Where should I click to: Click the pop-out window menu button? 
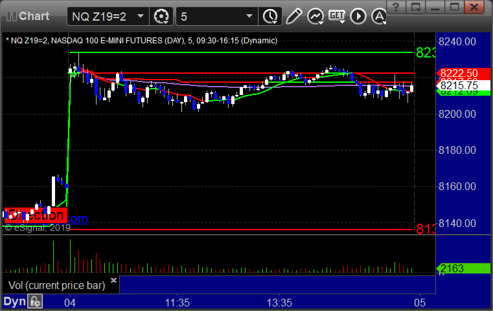pos(415,6)
